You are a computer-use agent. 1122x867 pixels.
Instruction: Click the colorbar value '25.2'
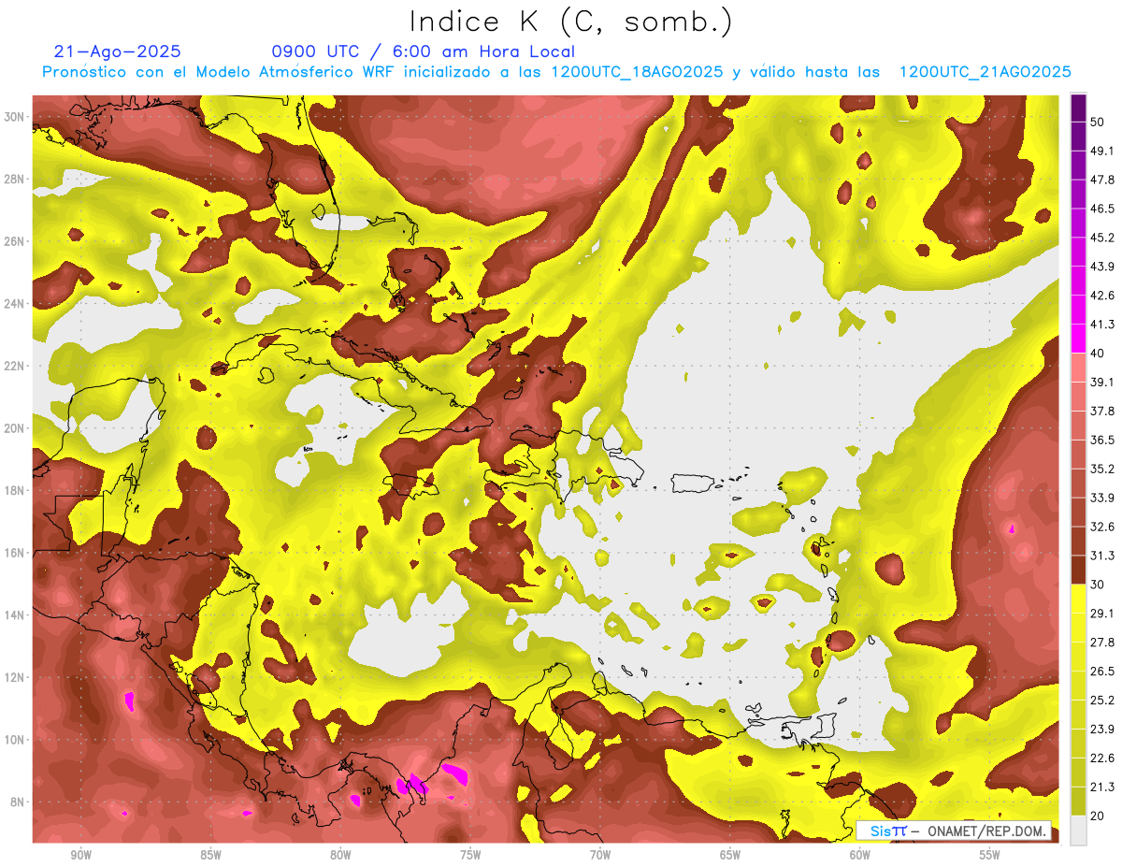(1101, 701)
